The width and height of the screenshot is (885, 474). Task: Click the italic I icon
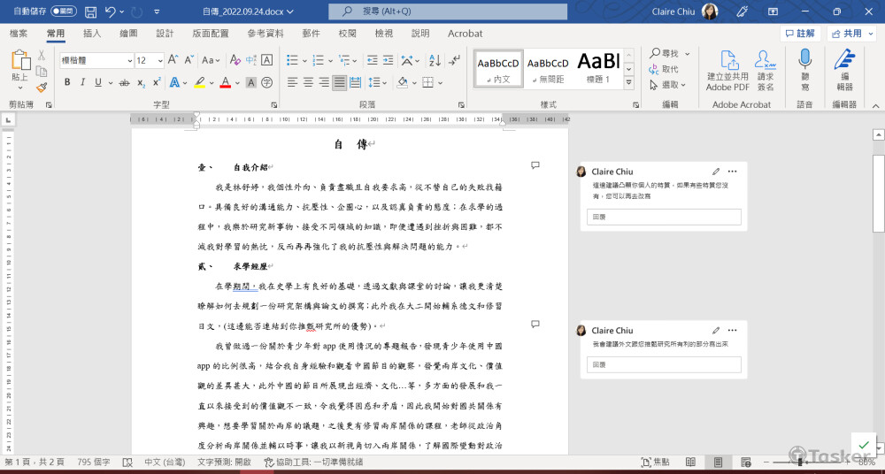(x=84, y=82)
